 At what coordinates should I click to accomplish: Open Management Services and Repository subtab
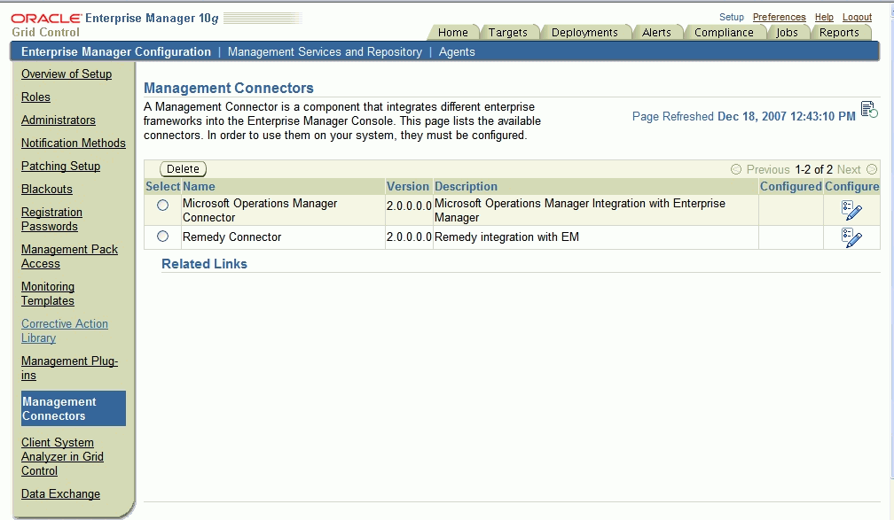click(x=325, y=52)
